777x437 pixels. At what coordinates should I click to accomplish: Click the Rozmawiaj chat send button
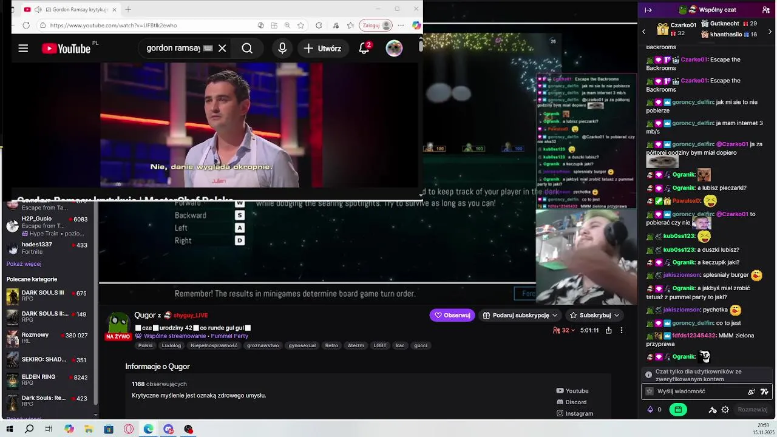coord(752,410)
